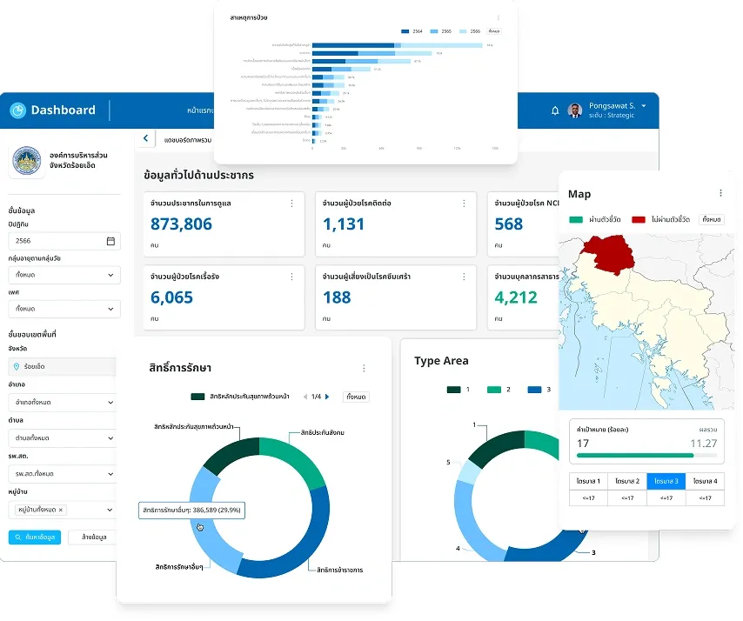The width and height of the screenshot is (743, 621).
Task: Open three-dot menu on สิทธิ์การรักษา chart
Action: [364, 368]
